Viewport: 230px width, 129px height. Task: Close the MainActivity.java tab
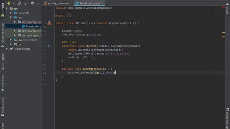pos(103,3)
